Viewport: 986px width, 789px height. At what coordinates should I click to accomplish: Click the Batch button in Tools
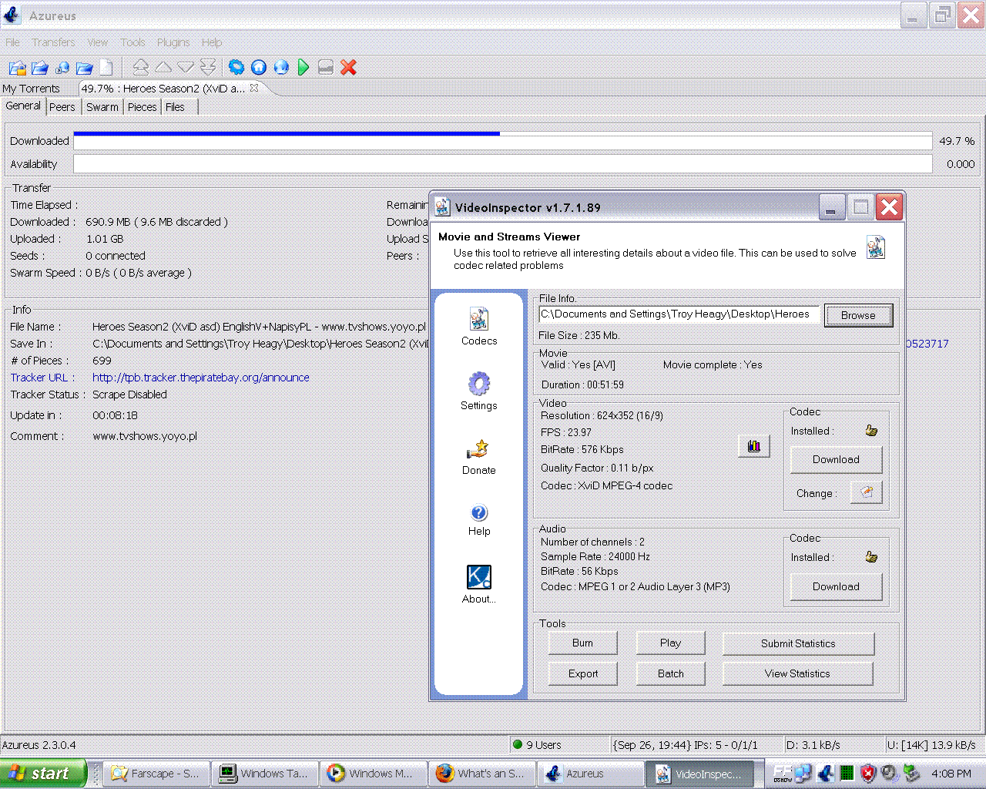(670, 673)
